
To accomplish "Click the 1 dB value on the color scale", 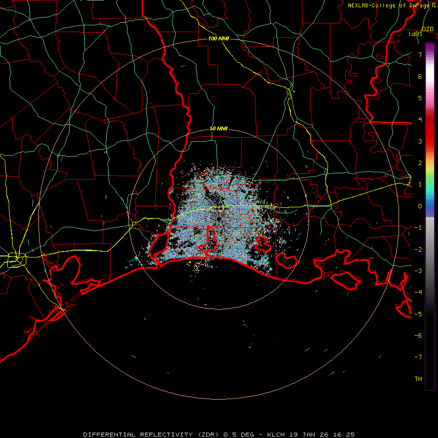I will coord(420,184).
